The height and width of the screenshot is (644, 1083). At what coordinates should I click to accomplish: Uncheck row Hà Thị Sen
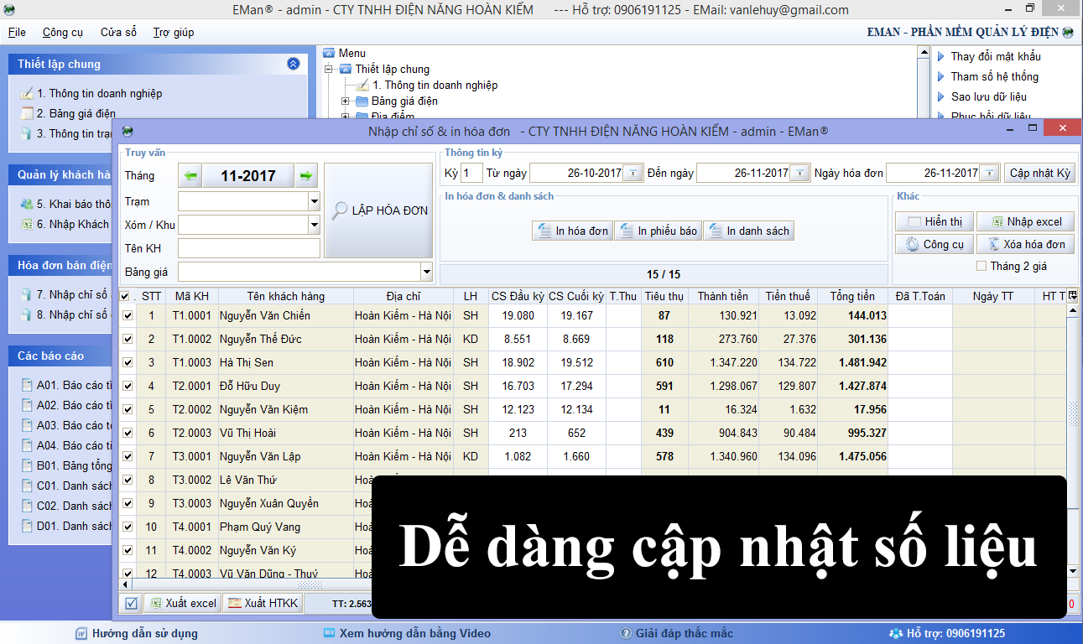tap(128, 363)
